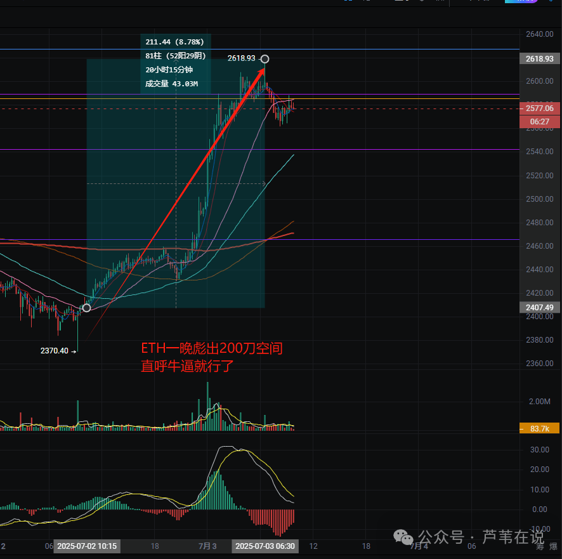Click the 06:27 candle countdown label

pyautogui.click(x=540, y=121)
